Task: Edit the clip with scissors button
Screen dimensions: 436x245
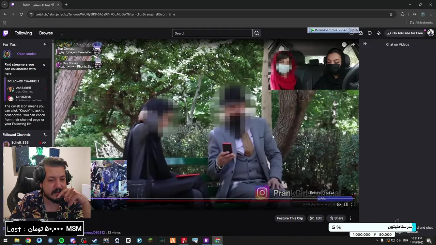Action: pyautogui.click(x=316, y=218)
